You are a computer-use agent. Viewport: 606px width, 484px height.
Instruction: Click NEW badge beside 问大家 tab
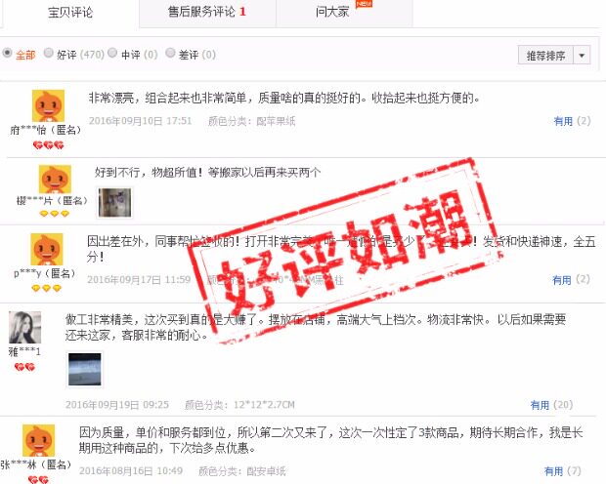364,4
